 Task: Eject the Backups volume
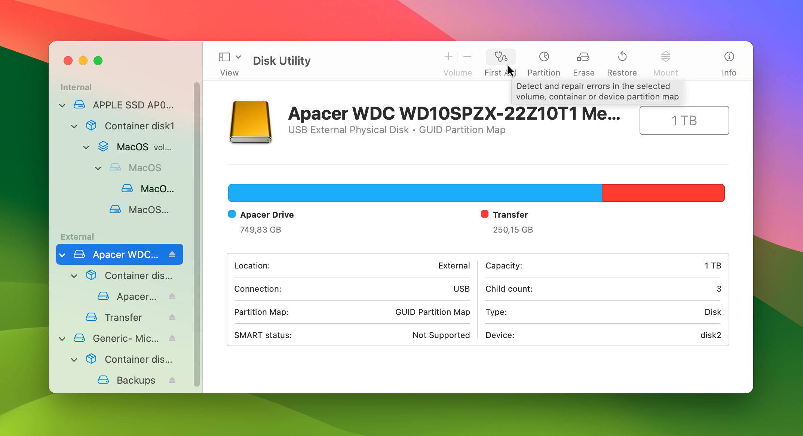click(x=172, y=380)
